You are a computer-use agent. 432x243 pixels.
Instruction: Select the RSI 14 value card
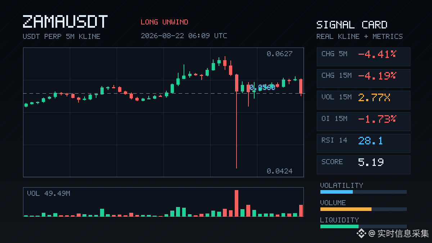363,143
